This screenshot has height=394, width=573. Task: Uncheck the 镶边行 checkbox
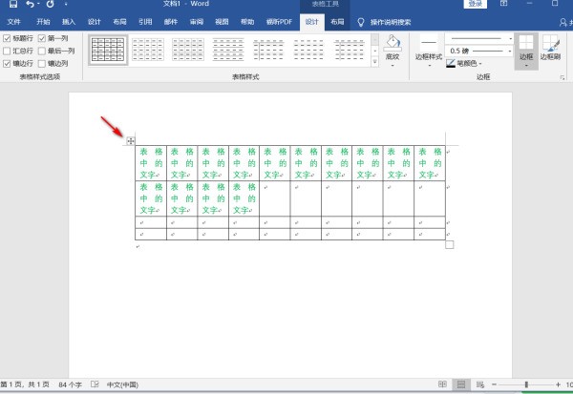coord(7,64)
